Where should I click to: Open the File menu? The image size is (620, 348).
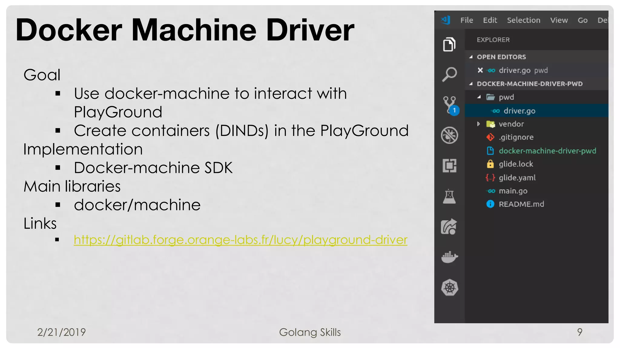467,20
